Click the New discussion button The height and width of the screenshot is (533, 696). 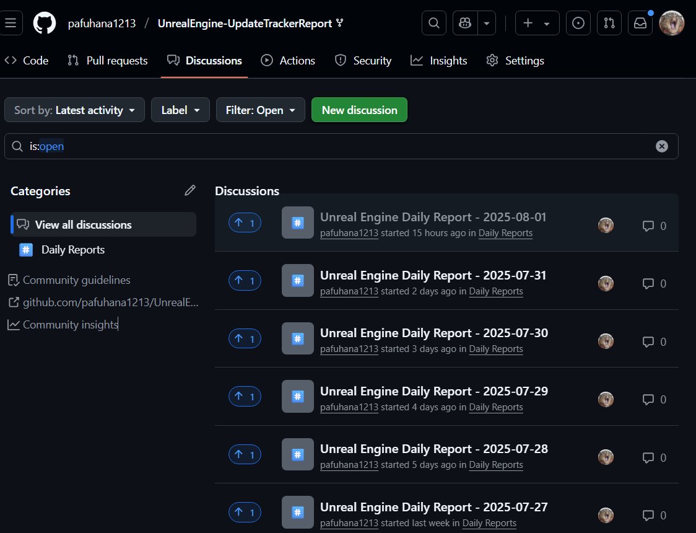(x=359, y=110)
